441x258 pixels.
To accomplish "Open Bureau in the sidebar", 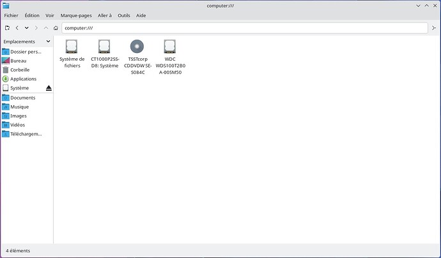I will pos(27,61).
